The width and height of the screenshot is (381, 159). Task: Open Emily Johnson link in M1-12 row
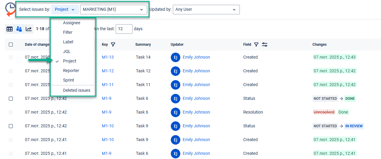(x=196, y=71)
